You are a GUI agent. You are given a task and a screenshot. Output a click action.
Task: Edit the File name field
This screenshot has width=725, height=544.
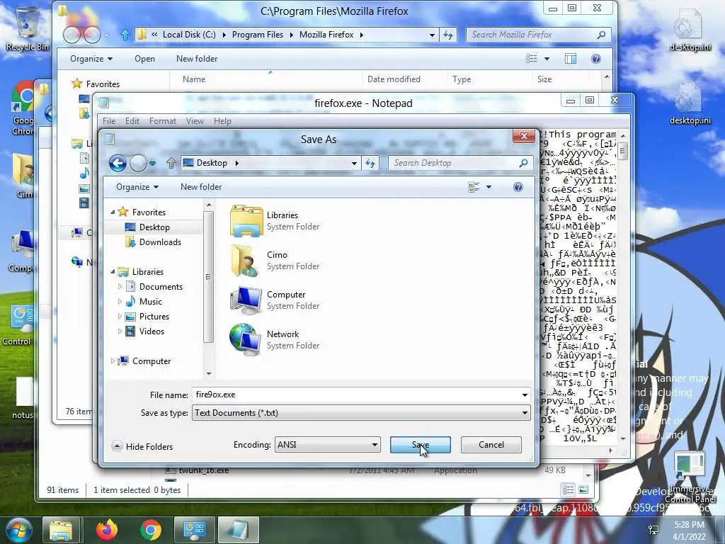point(356,395)
